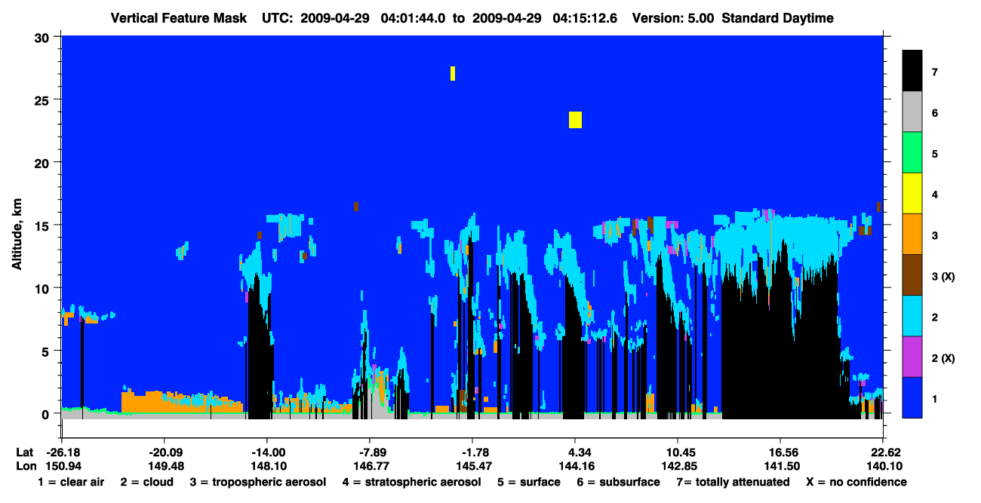Click the 'Vertical Feature Mask' title text
981x503 pixels.
178,18
